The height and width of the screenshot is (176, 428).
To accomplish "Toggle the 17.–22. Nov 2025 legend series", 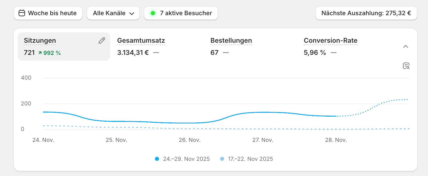I will (x=250, y=159).
